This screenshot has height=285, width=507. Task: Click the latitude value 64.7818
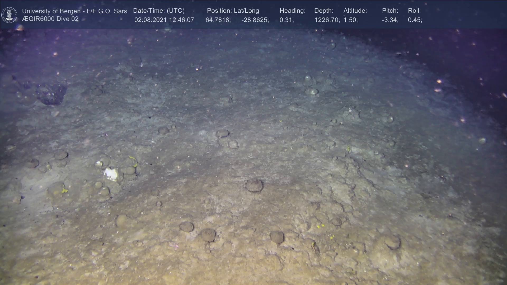pyautogui.click(x=218, y=20)
